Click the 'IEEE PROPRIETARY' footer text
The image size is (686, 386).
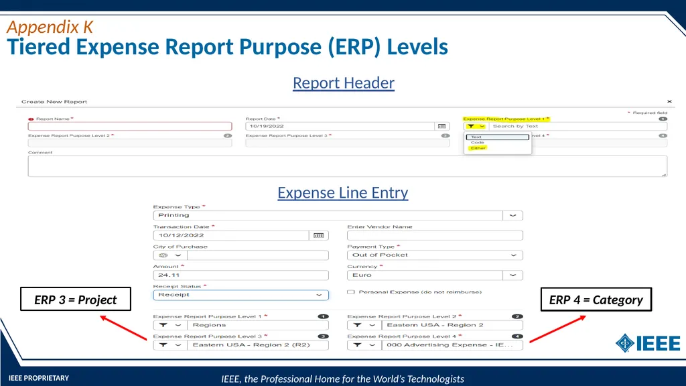pyautogui.click(x=39, y=378)
